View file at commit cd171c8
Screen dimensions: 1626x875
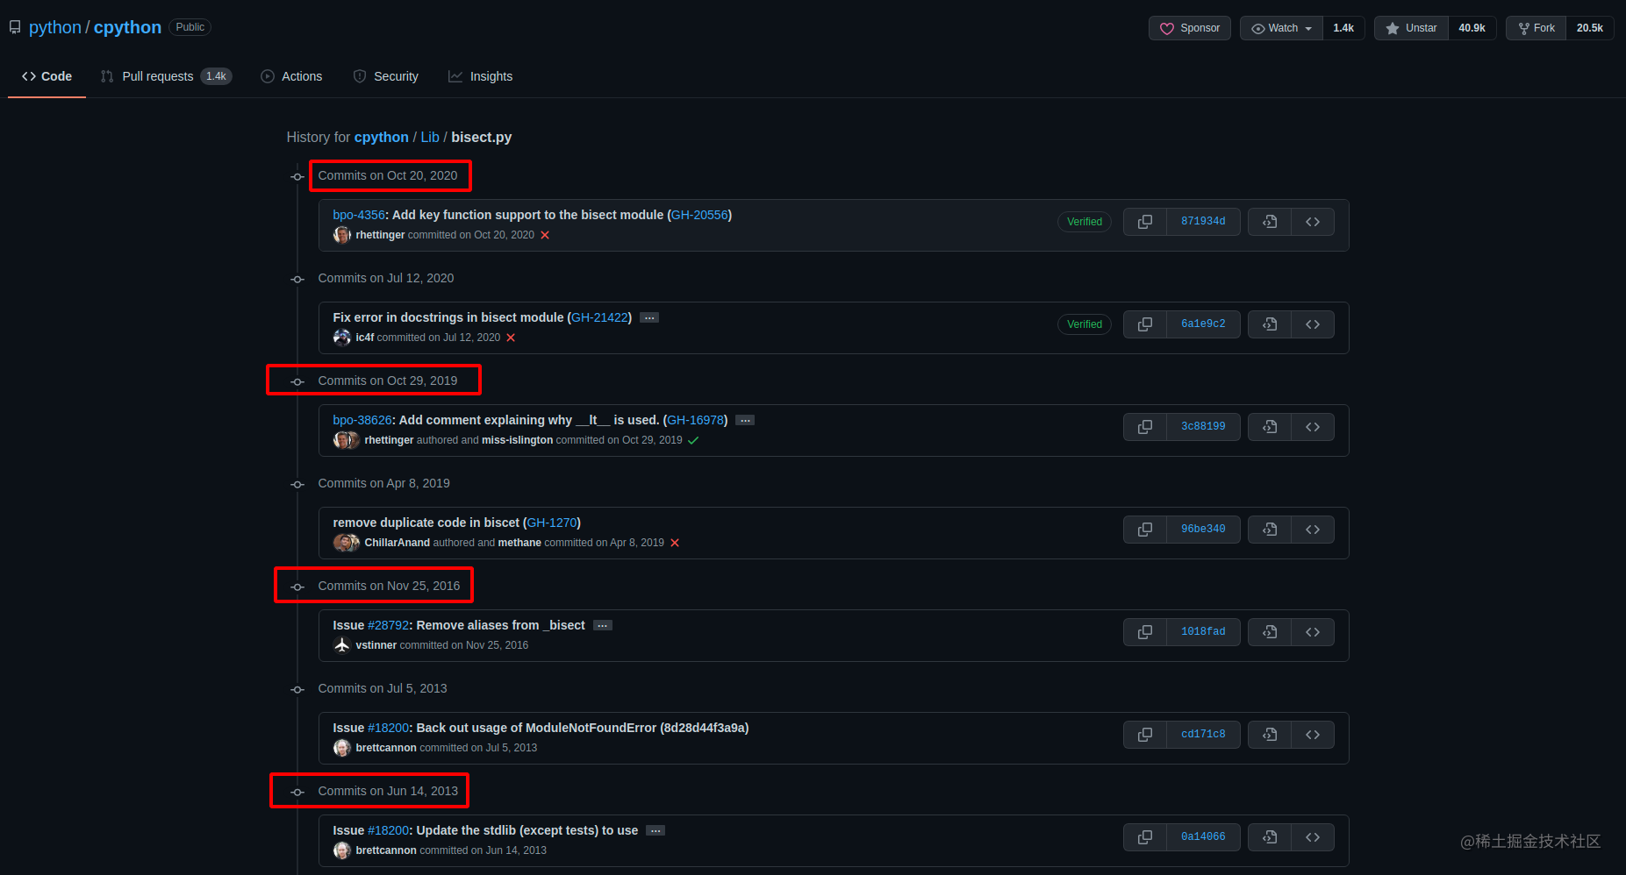coord(1270,735)
